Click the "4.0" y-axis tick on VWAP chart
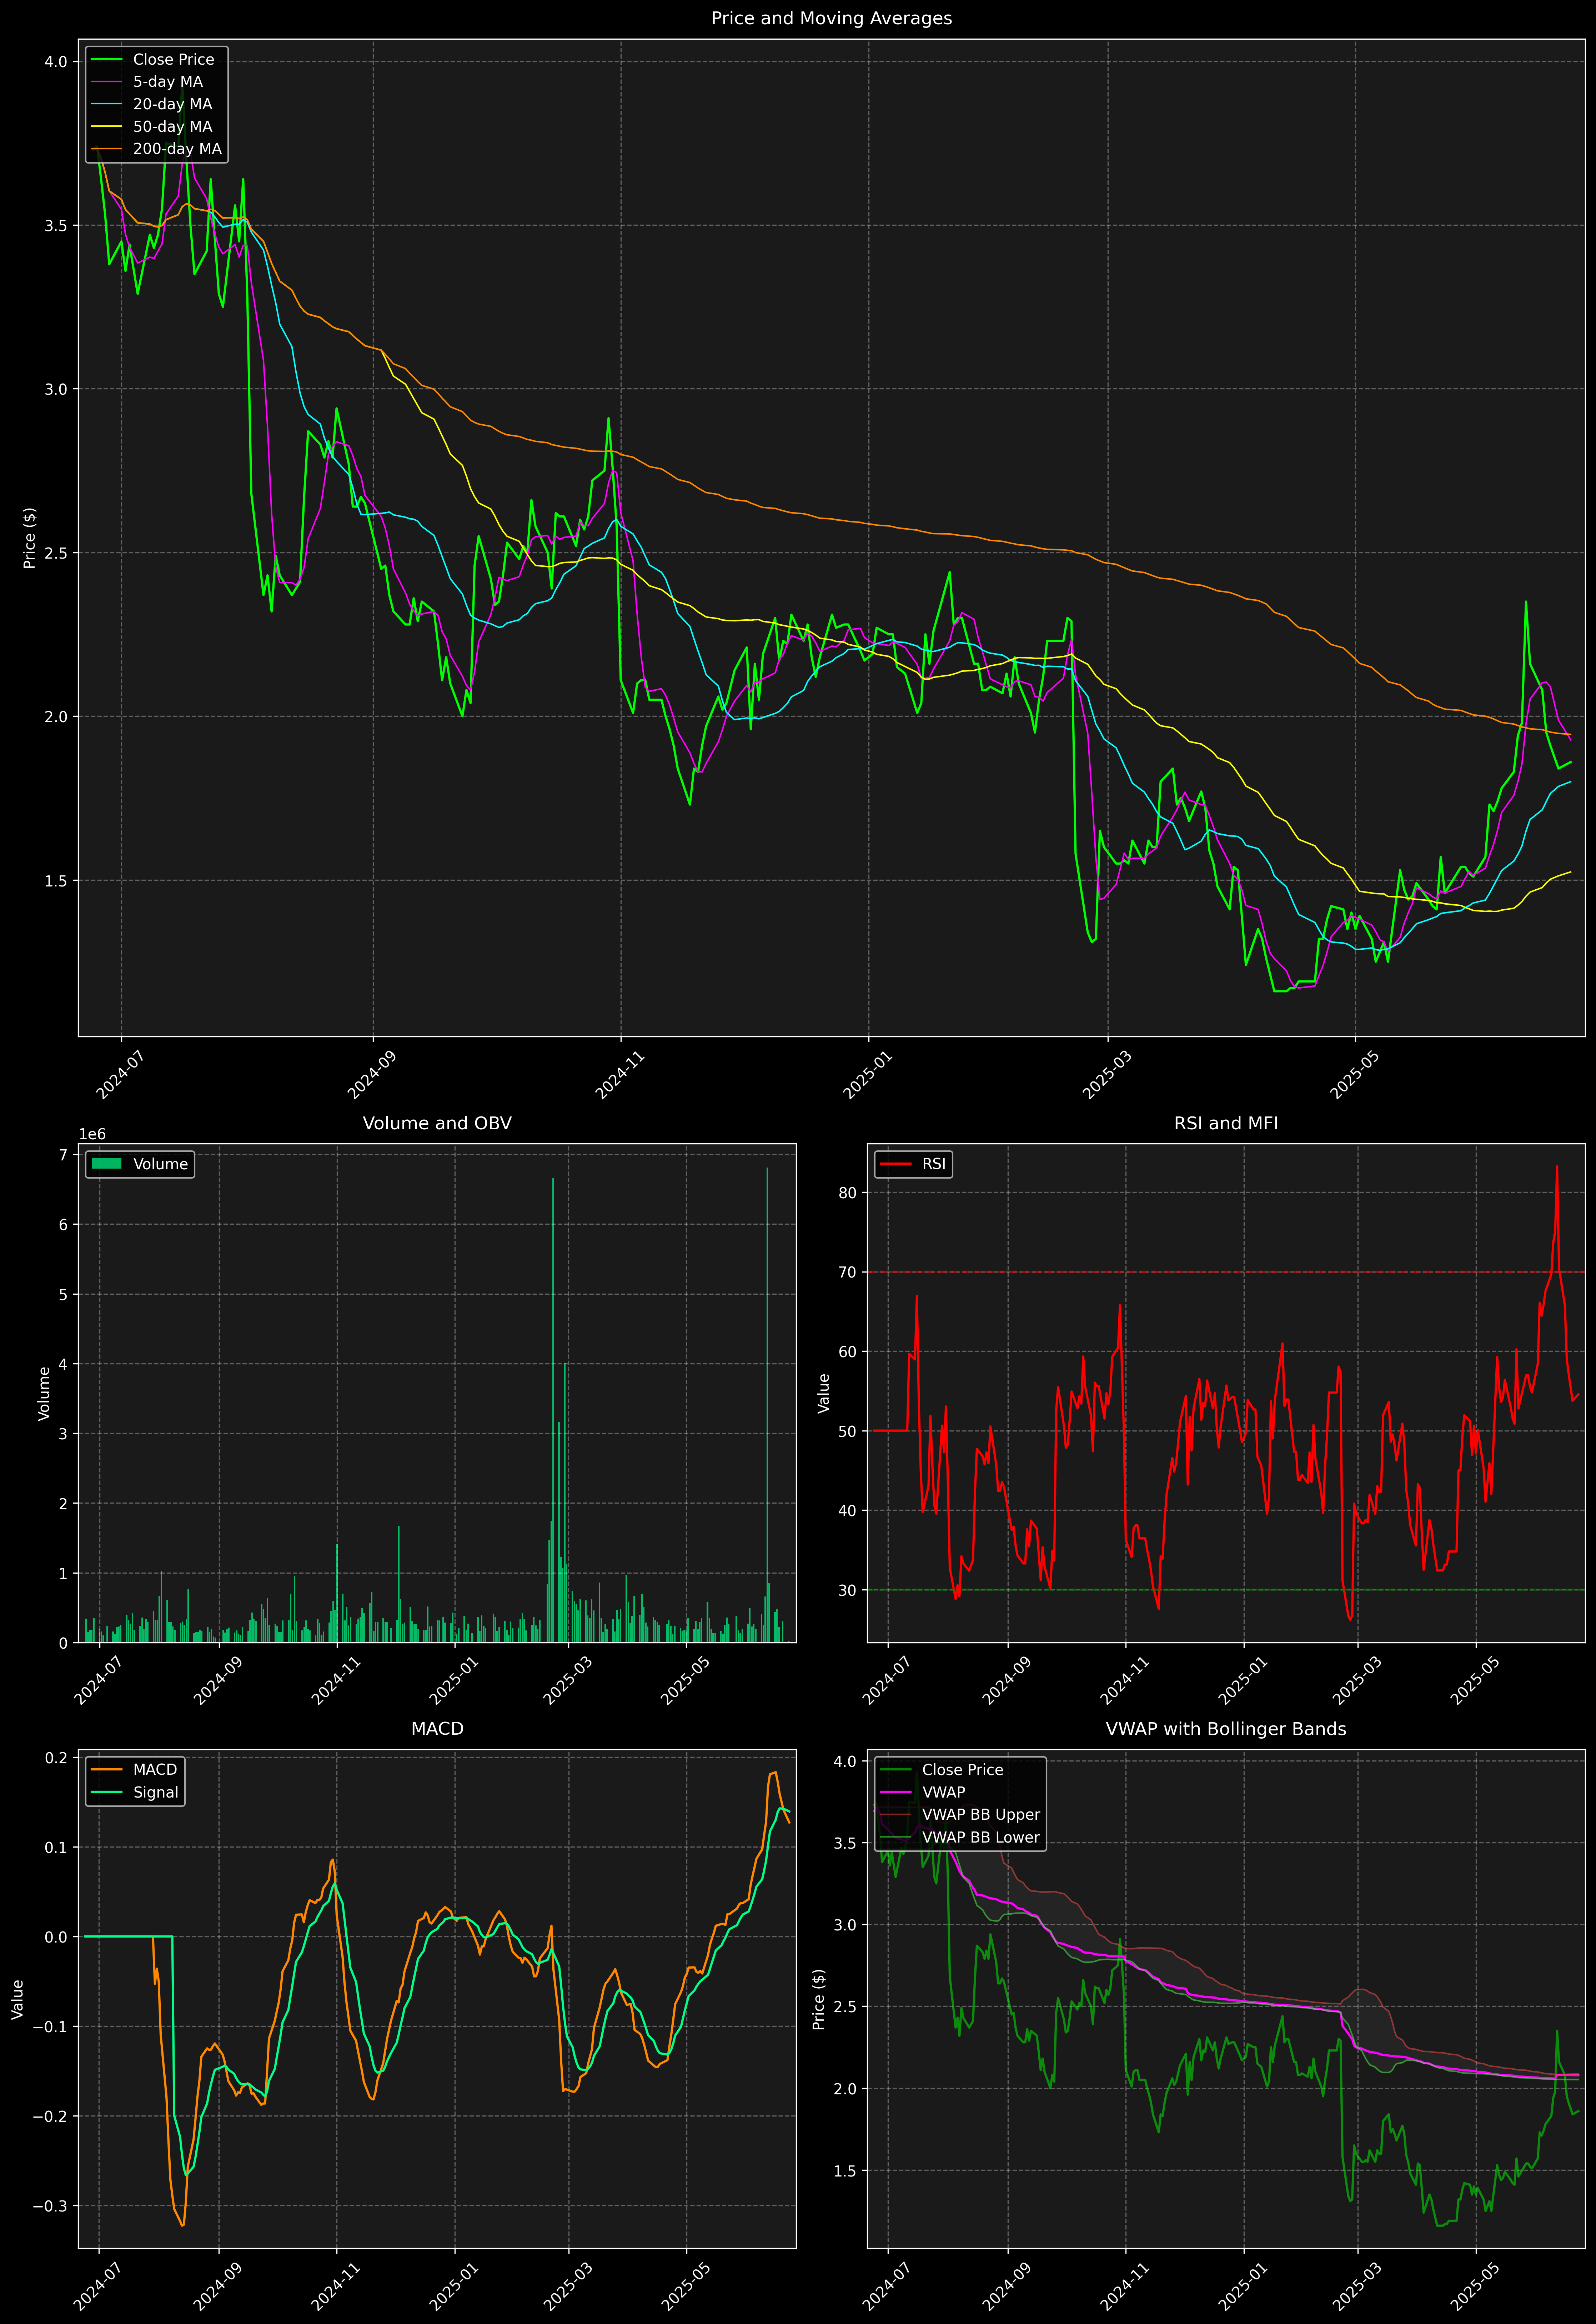The height and width of the screenshot is (2324, 1596). 845,1762
